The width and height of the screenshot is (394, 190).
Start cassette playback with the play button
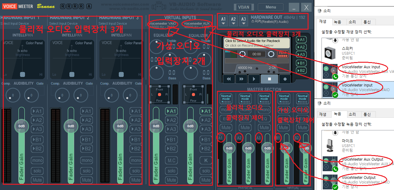(x=254, y=79)
